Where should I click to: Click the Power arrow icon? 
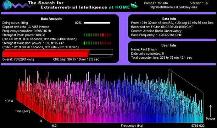[x=210, y=111]
